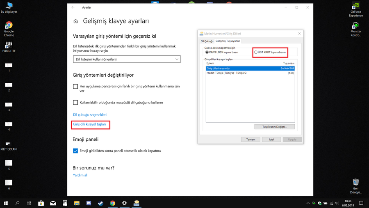Show hidden tray icons chevron
The width and height of the screenshot is (369, 208).
[308, 203]
